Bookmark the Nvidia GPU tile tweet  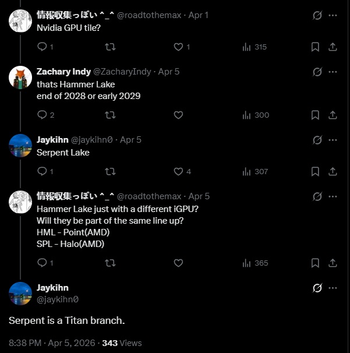(x=315, y=47)
